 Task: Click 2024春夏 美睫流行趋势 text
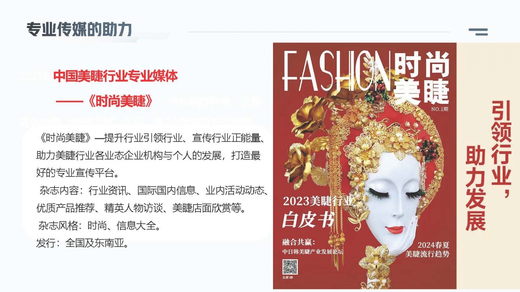pyautogui.click(x=427, y=250)
